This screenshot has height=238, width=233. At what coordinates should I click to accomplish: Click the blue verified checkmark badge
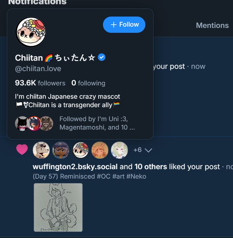pyautogui.click(x=102, y=57)
